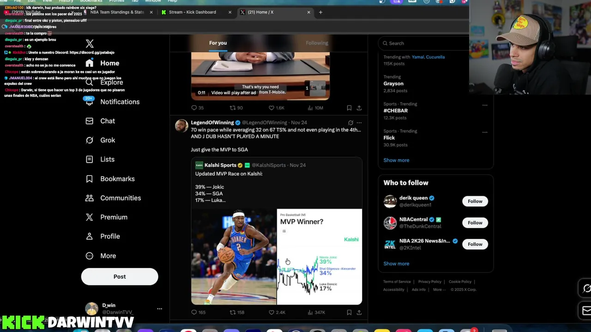Follow derik queen
The image size is (591, 332).
(x=475, y=201)
